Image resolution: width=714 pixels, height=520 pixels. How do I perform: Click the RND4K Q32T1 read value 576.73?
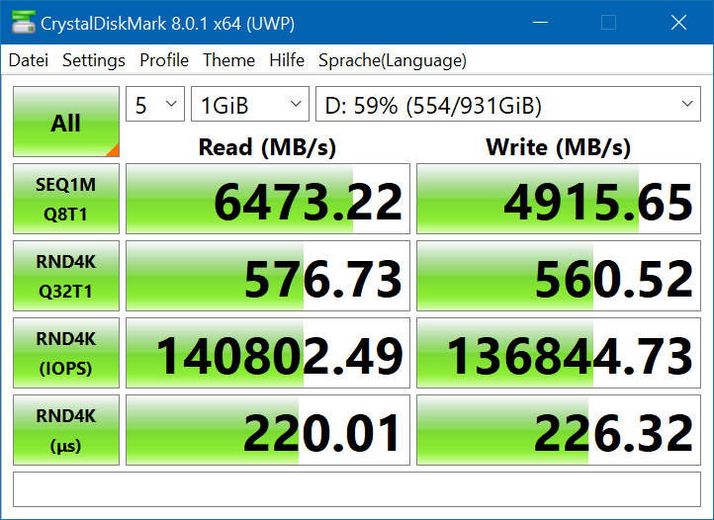[x=268, y=276]
